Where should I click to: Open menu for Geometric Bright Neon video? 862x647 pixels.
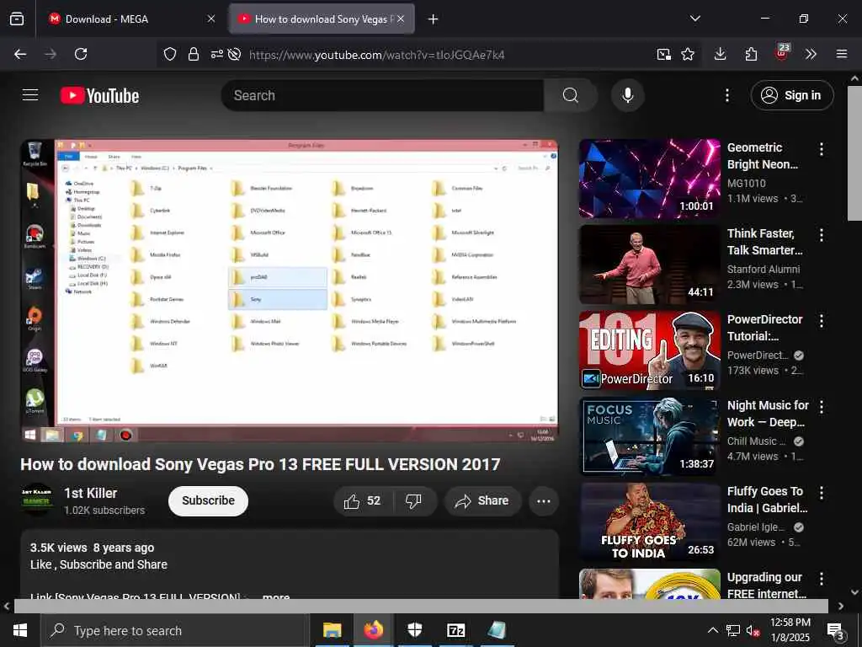822,149
